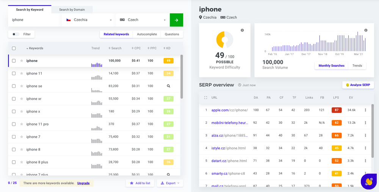Select the Autocomplete tab

[x=147, y=34]
